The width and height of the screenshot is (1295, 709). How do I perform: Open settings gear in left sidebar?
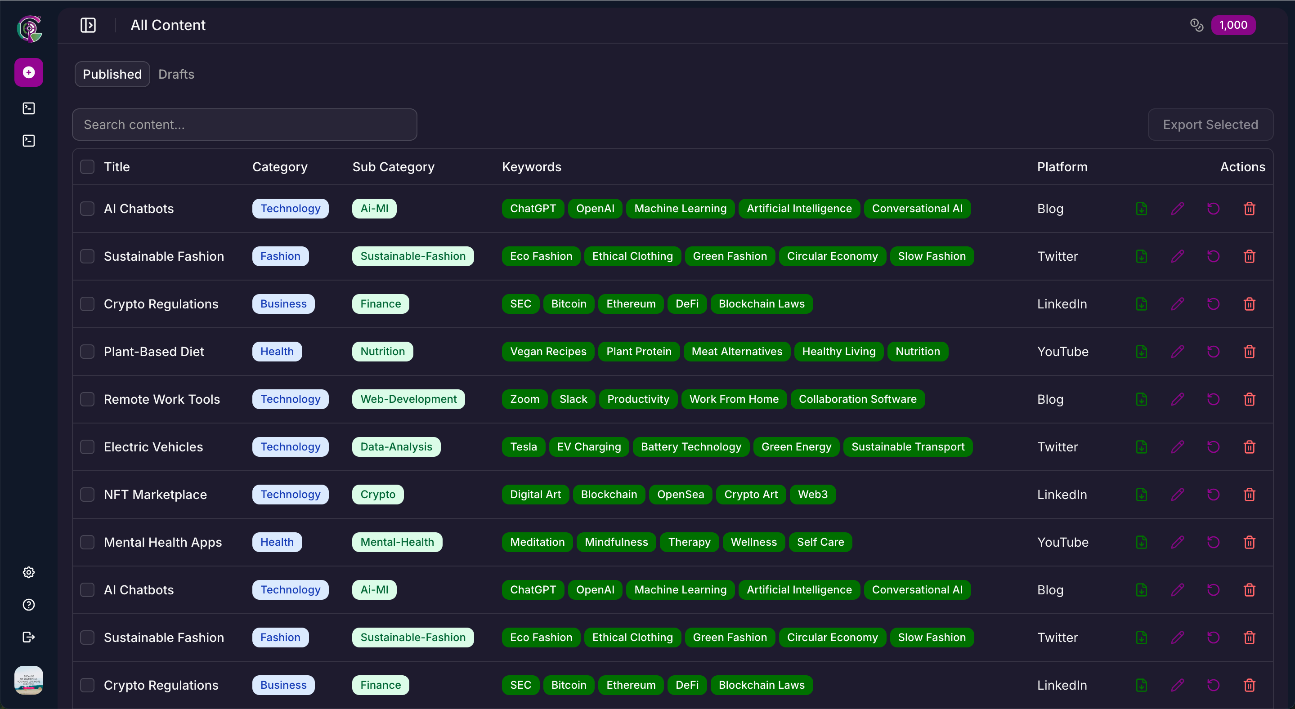(x=29, y=572)
